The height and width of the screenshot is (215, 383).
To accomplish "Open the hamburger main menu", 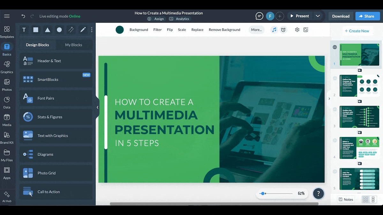I will [x=7, y=16].
